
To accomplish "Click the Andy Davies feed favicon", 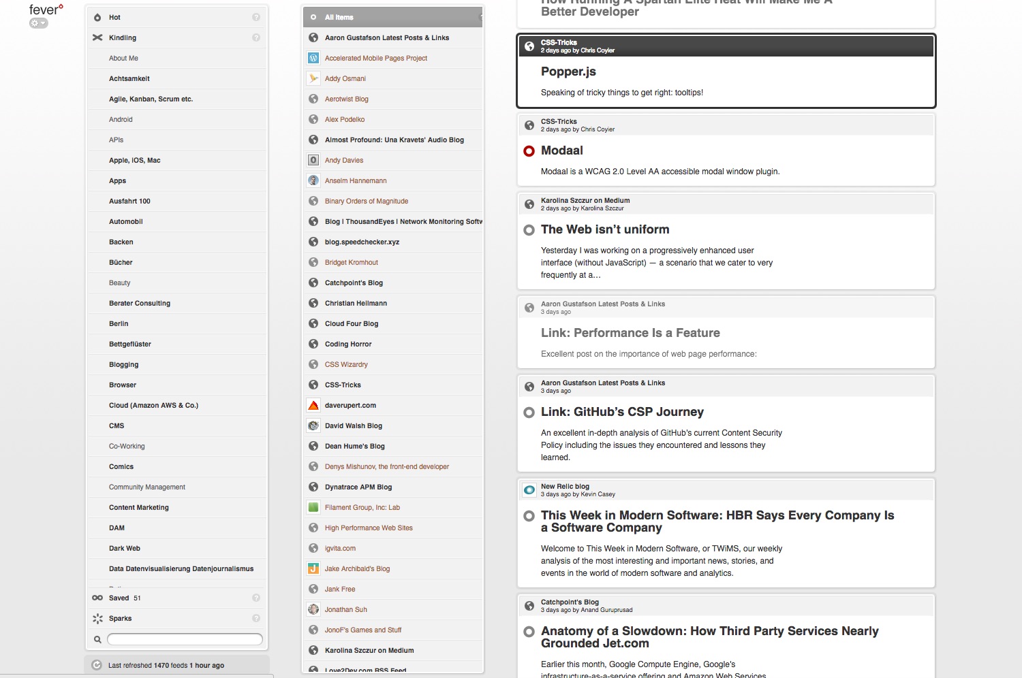I will point(313,160).
